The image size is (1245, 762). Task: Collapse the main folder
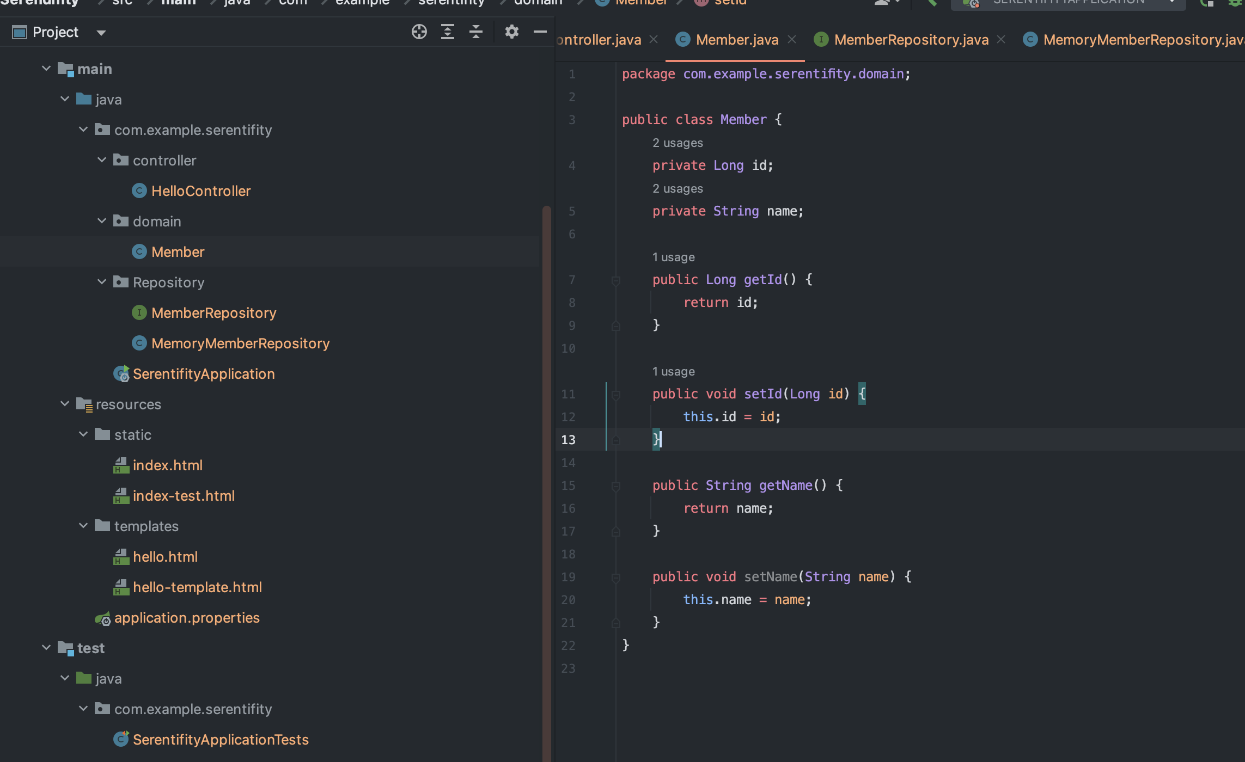point(46,69)
